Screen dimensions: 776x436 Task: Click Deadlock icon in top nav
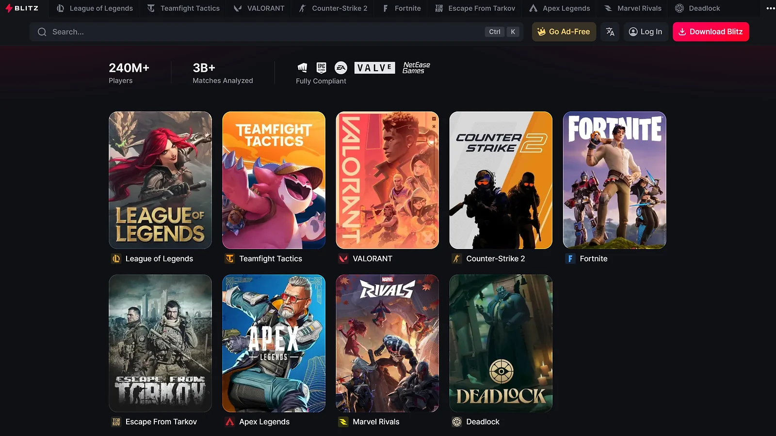[x=679, y=8]
